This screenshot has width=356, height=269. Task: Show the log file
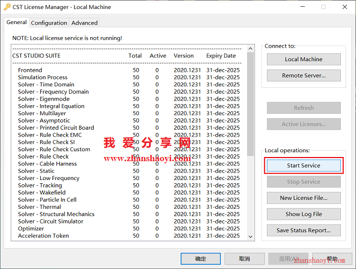(304, 214)
